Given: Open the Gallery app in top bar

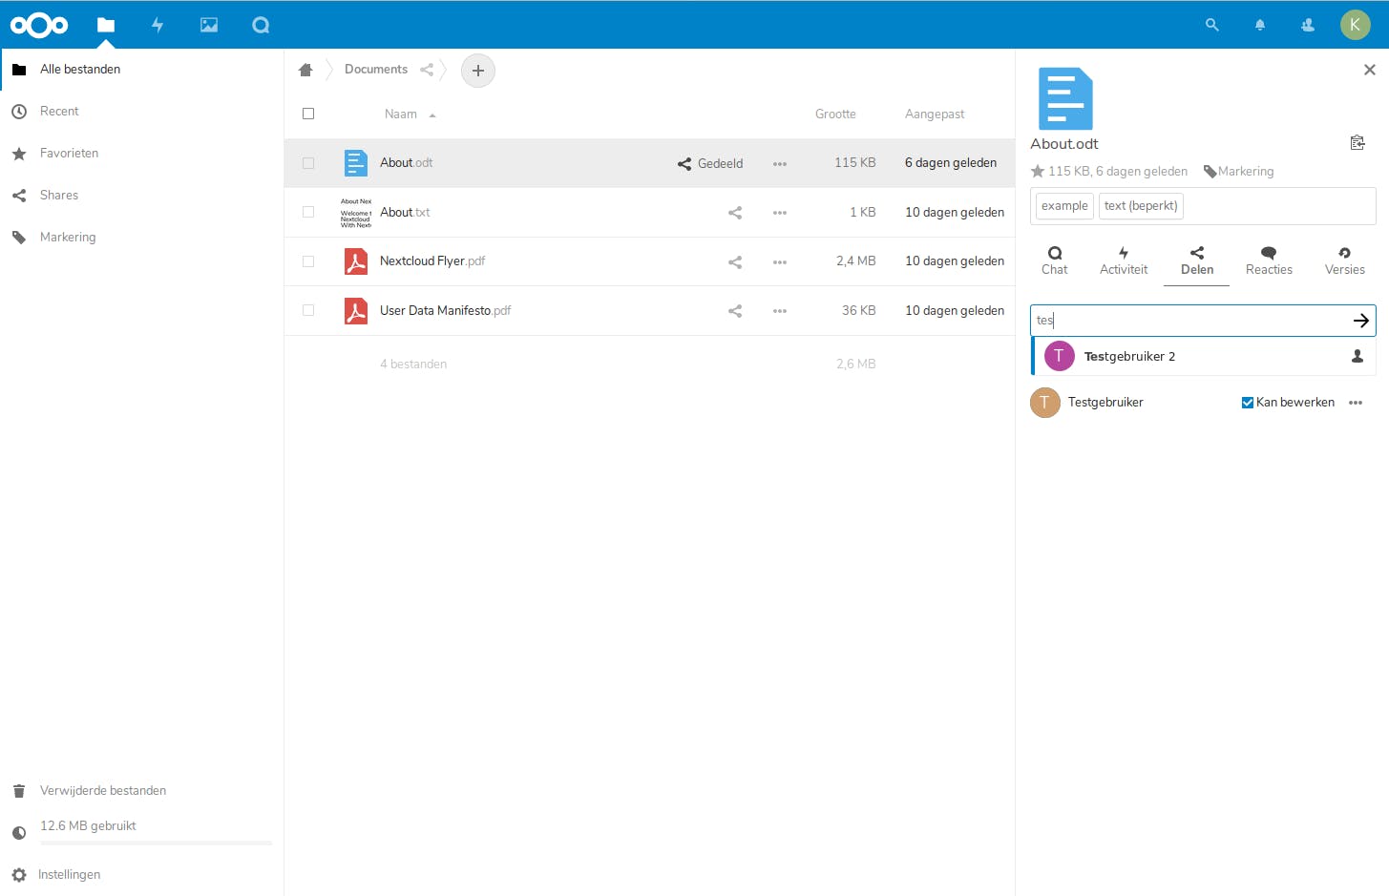Looking at the screenshot, I should [x=209, y=25].
